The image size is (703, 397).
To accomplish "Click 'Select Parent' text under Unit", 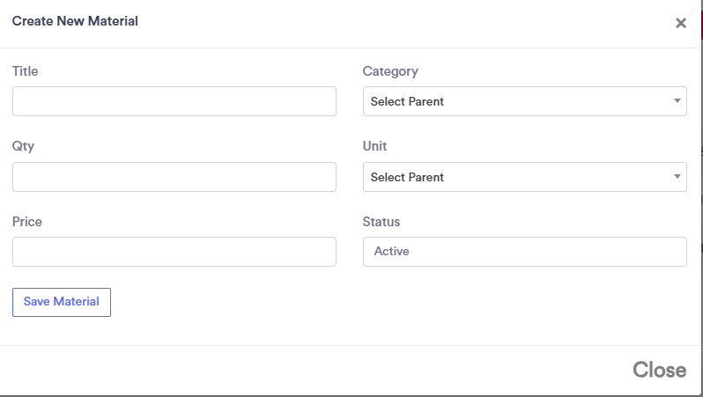I will pos(407,178).
